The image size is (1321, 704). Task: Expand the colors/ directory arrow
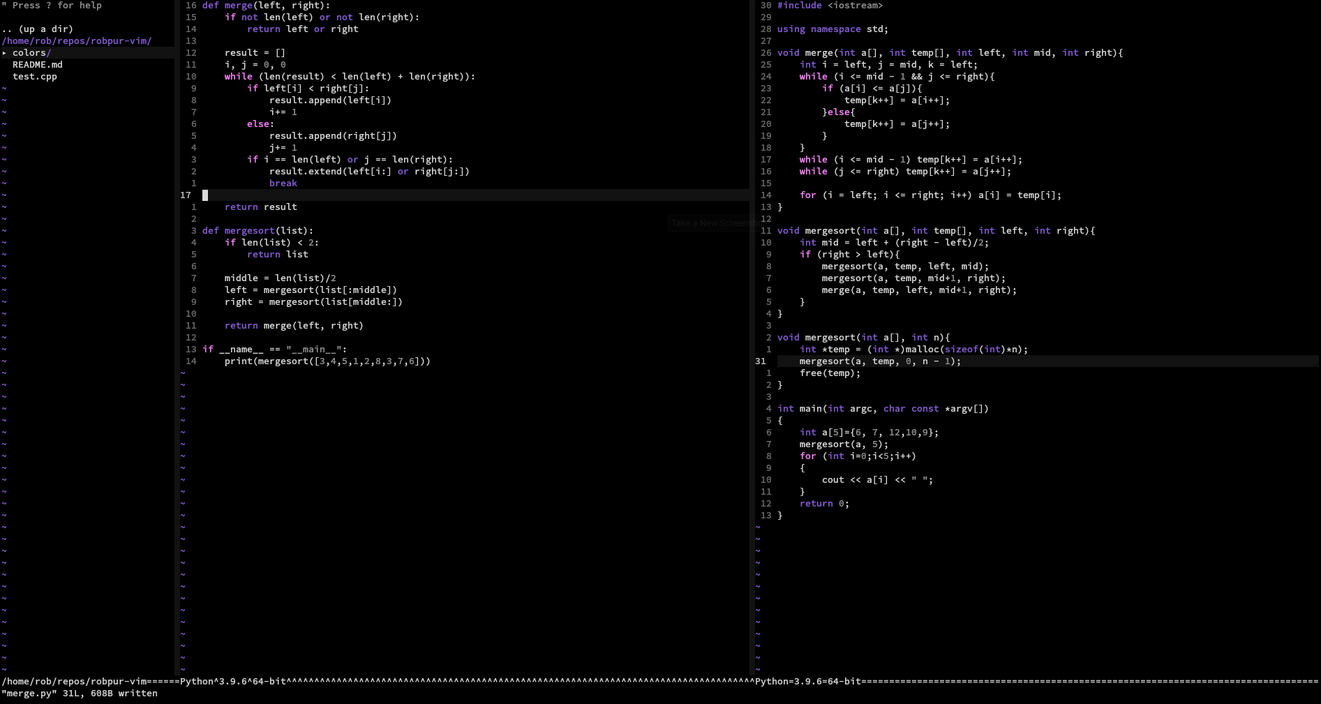(4, 53)
